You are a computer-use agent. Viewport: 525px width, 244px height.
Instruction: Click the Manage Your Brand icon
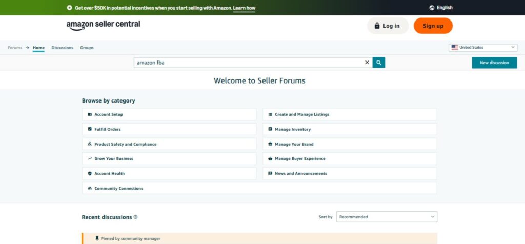[x=270, y=144]
